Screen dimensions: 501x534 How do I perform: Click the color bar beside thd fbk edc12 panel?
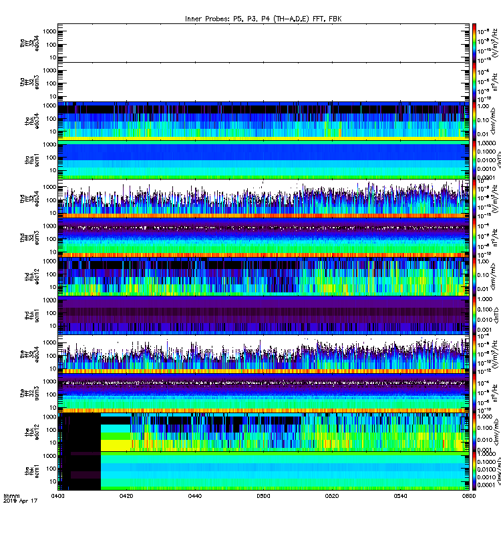coord(474,276)
